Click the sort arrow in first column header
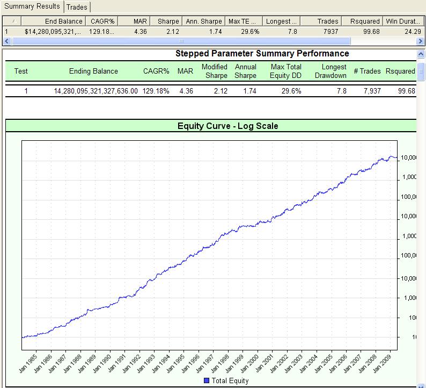This screenshot has width=426, height=388. 13,21
